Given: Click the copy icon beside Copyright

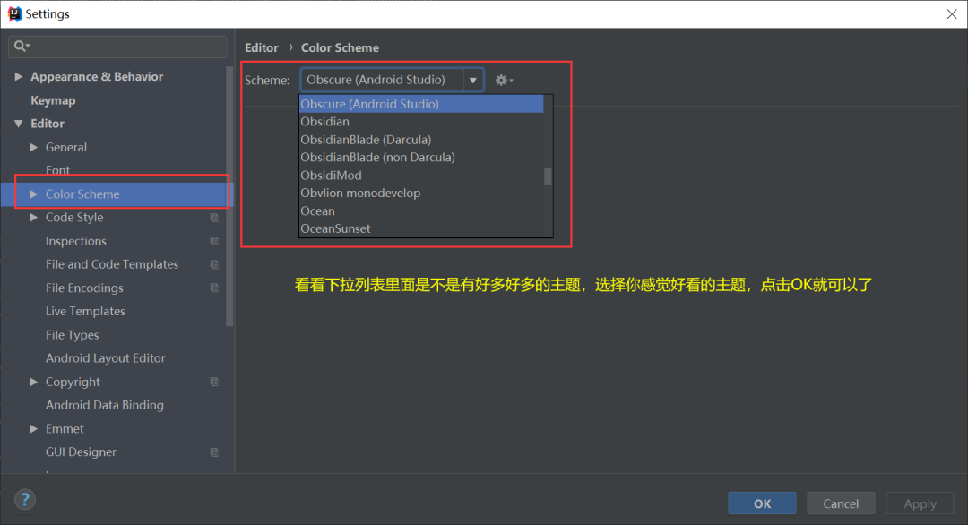Looking at the screenshot, I should click(x=214, y=382).
